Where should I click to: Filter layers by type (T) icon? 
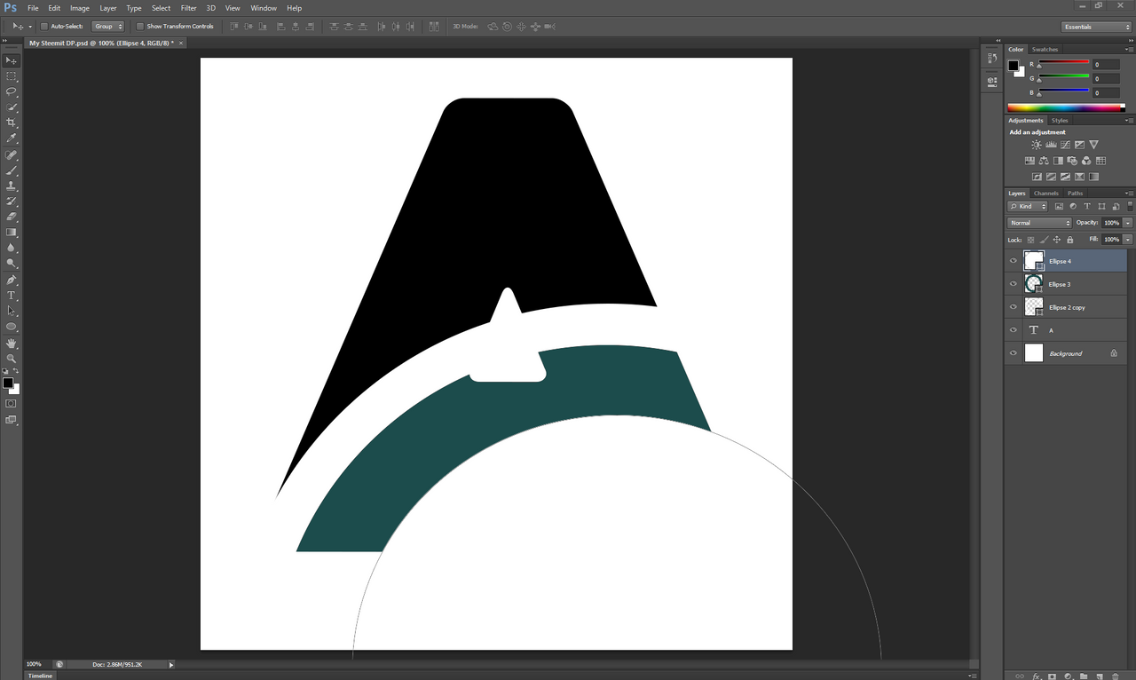click(1087, 207)
